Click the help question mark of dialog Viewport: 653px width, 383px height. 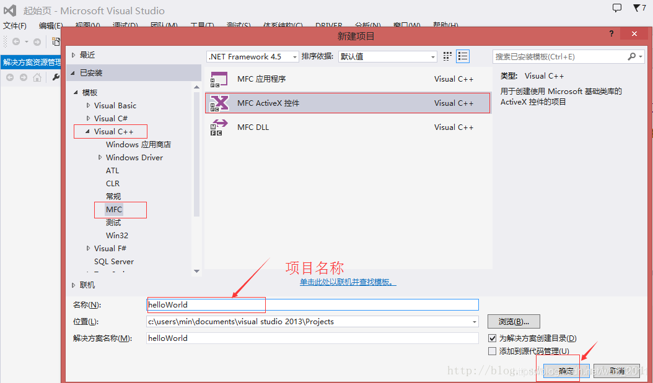pos(611,33)
